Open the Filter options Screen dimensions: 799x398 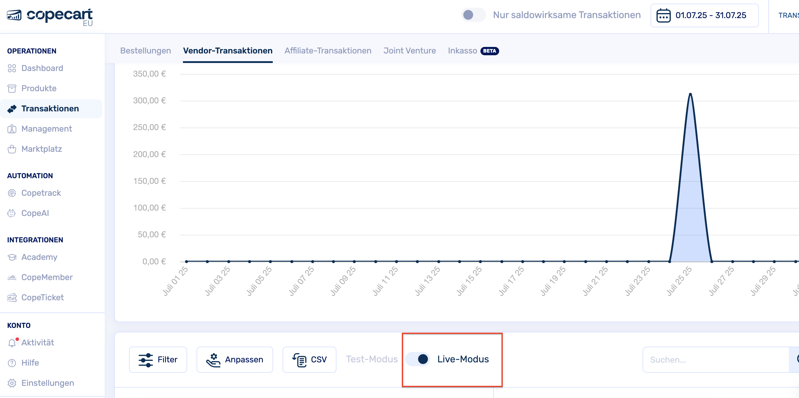click(158, 359)
